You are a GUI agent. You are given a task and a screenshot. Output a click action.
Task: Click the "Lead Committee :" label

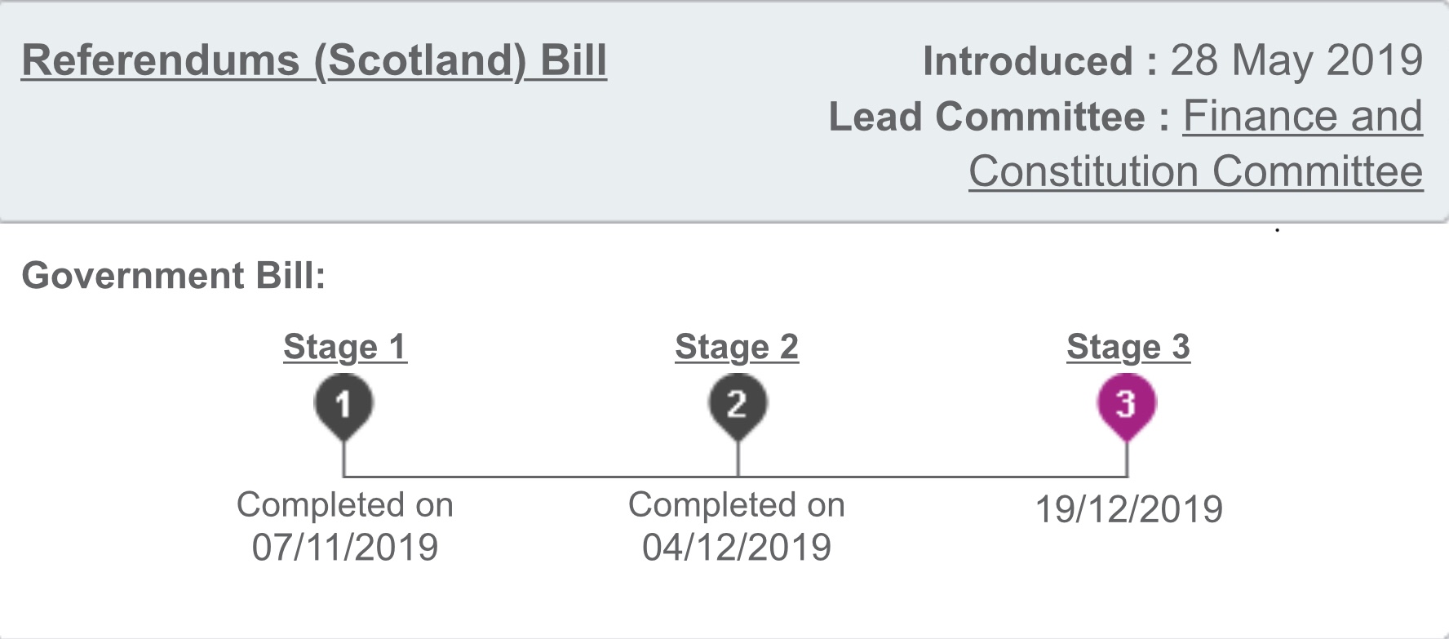pos(999,117)
